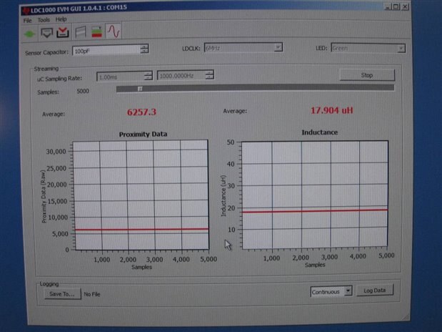Viewport: 442px width, 332px height.
Task: Click the Samples count 5000 text
Action: [83, 91]
